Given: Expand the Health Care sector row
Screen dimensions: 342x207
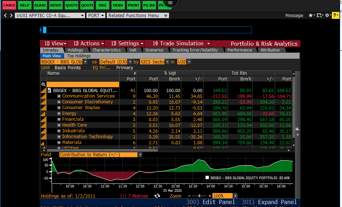Looking at the screenshot, I should click(x=59, y=125).
